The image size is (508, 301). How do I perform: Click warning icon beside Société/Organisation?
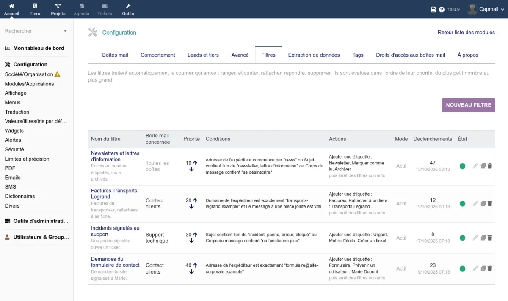(x=58, y=74)
